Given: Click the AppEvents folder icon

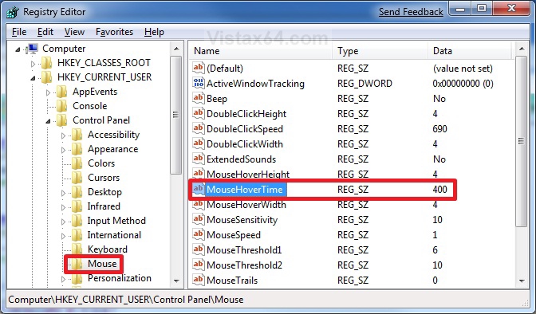Looking at the screenshot, I should 62,92.
